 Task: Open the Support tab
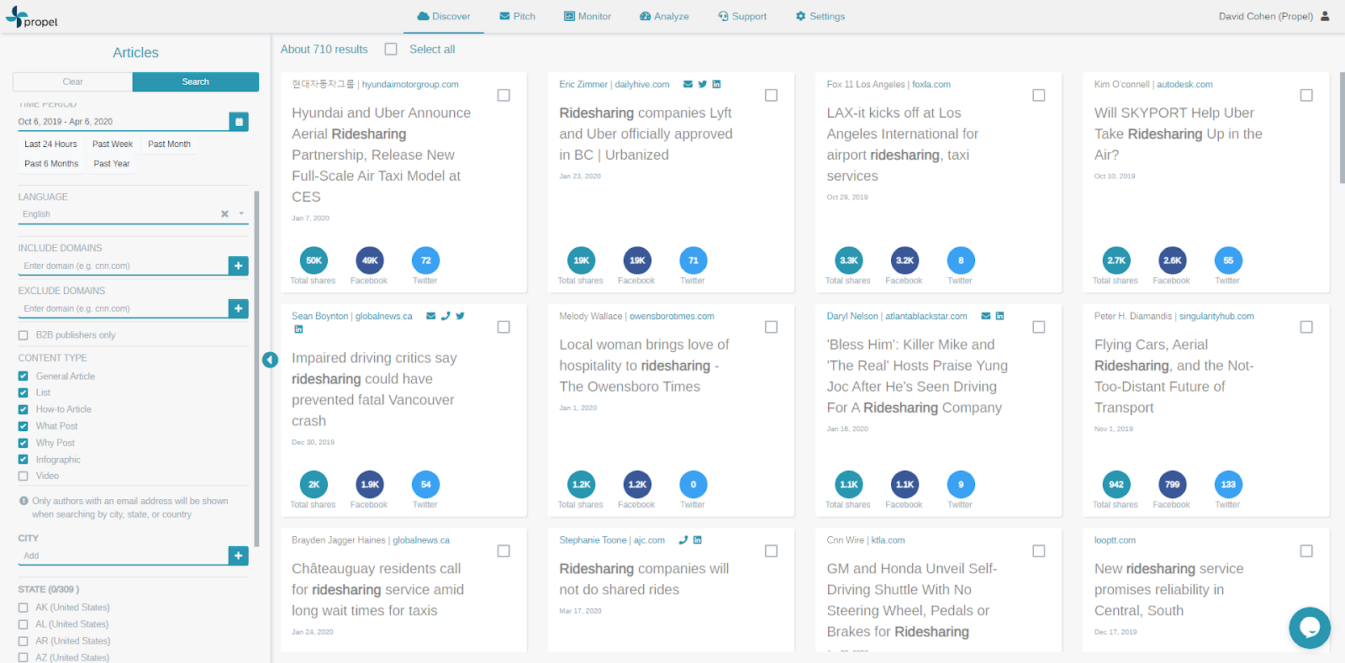742,17
